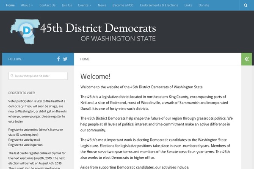Click Register to vote by mail link

(x=24, y=140)
